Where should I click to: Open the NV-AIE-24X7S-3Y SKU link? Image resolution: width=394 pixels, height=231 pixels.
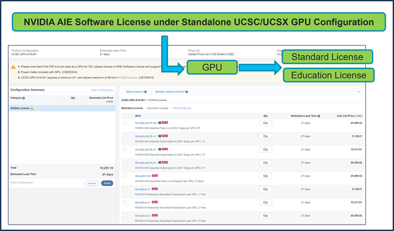pyautogui.click(x=146, y=150)
